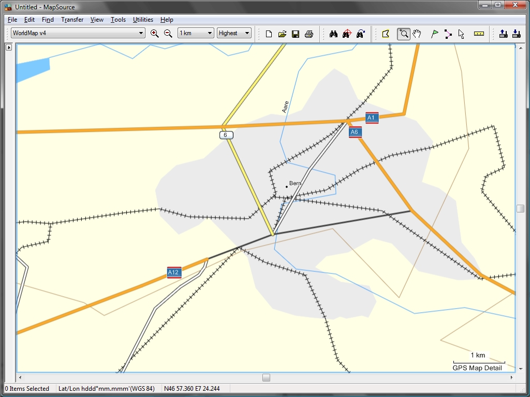Click Send To Device icon
Screen dimensions: 530x397
pos(503,34)
